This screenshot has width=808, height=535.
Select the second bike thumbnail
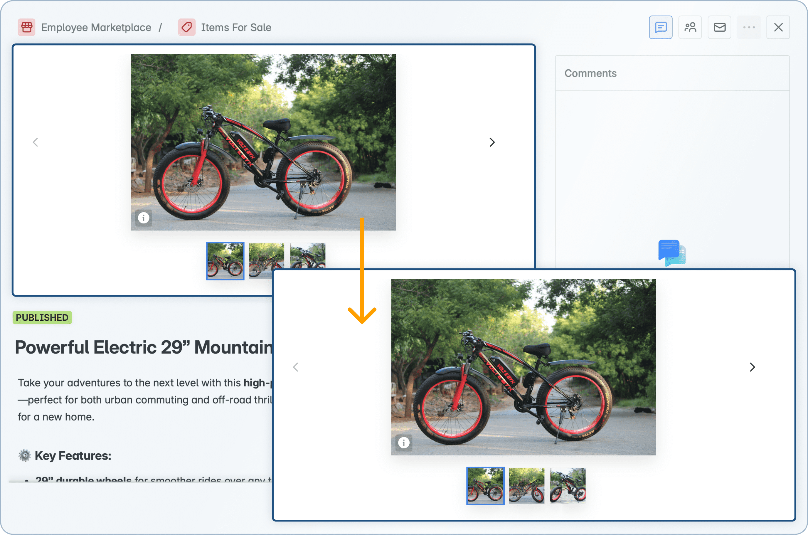click(266, 261)
